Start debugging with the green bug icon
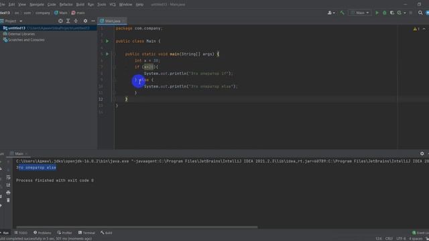 384,13
